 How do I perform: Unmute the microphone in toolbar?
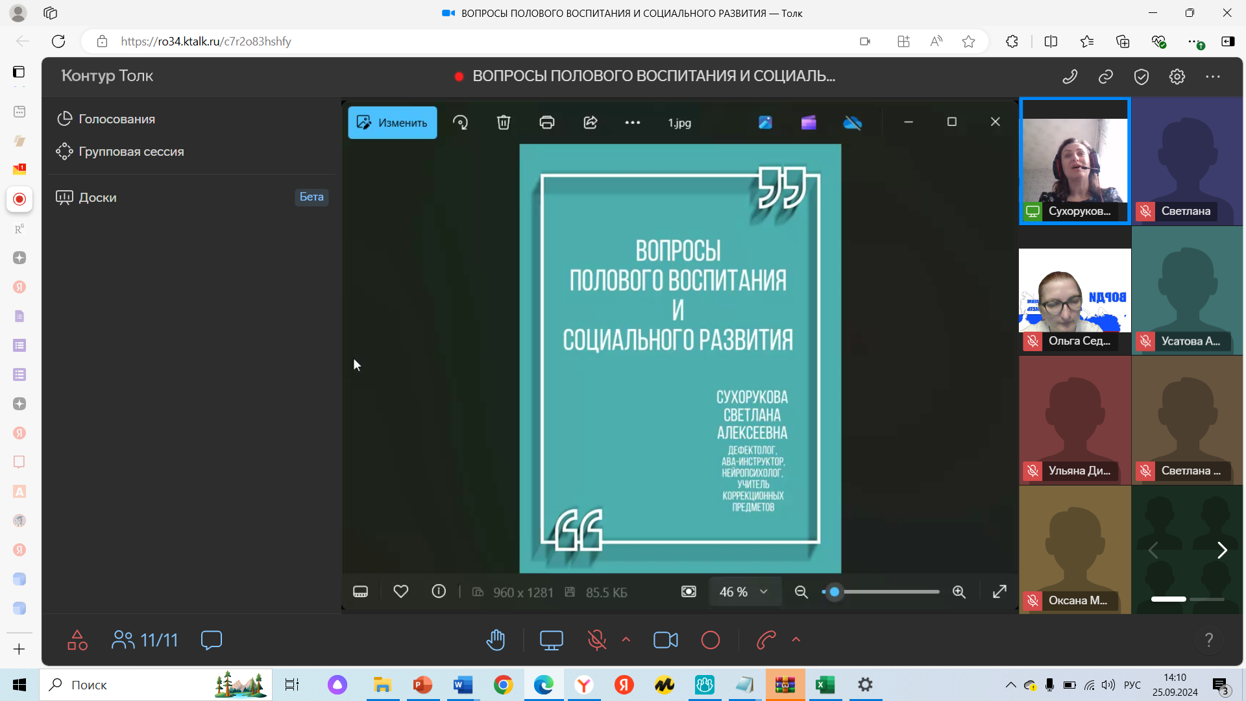point(597,641)
